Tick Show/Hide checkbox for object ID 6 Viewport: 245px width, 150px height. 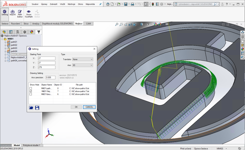tap(31, 94)
